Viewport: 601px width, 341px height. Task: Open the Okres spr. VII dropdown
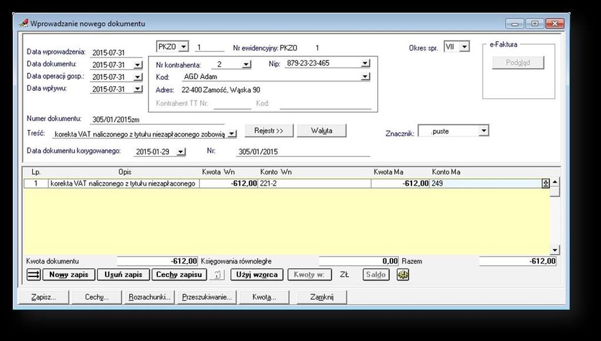coord(465,47)
